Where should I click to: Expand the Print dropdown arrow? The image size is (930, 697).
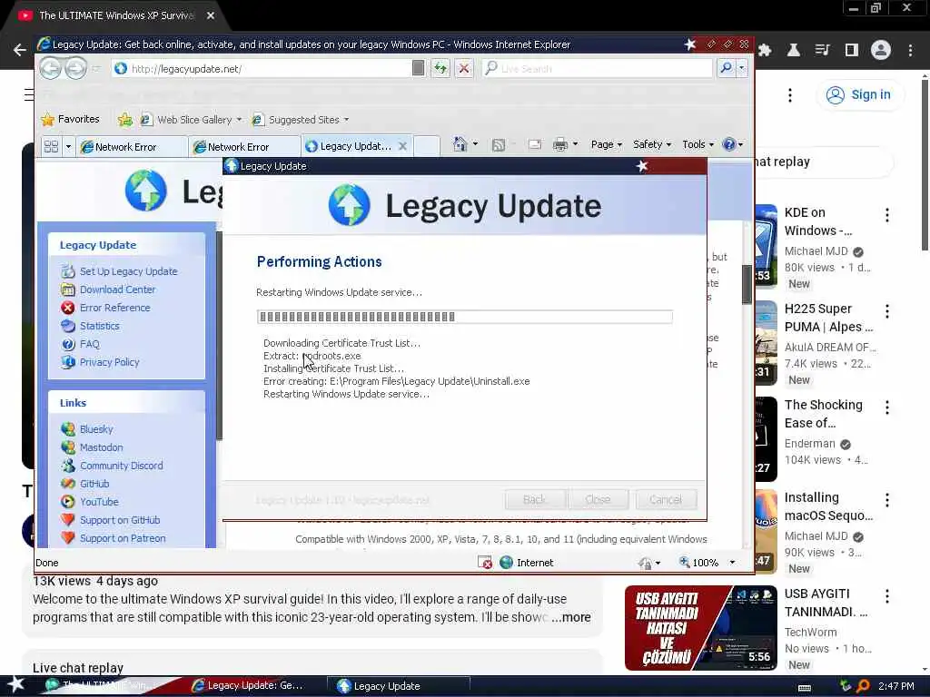(575, 144)
